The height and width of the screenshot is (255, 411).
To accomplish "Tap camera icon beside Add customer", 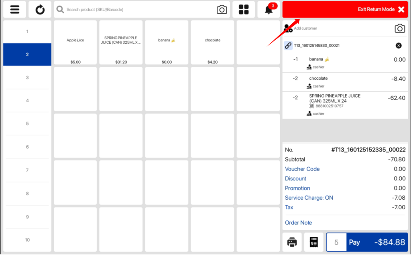I will point(399,28).
